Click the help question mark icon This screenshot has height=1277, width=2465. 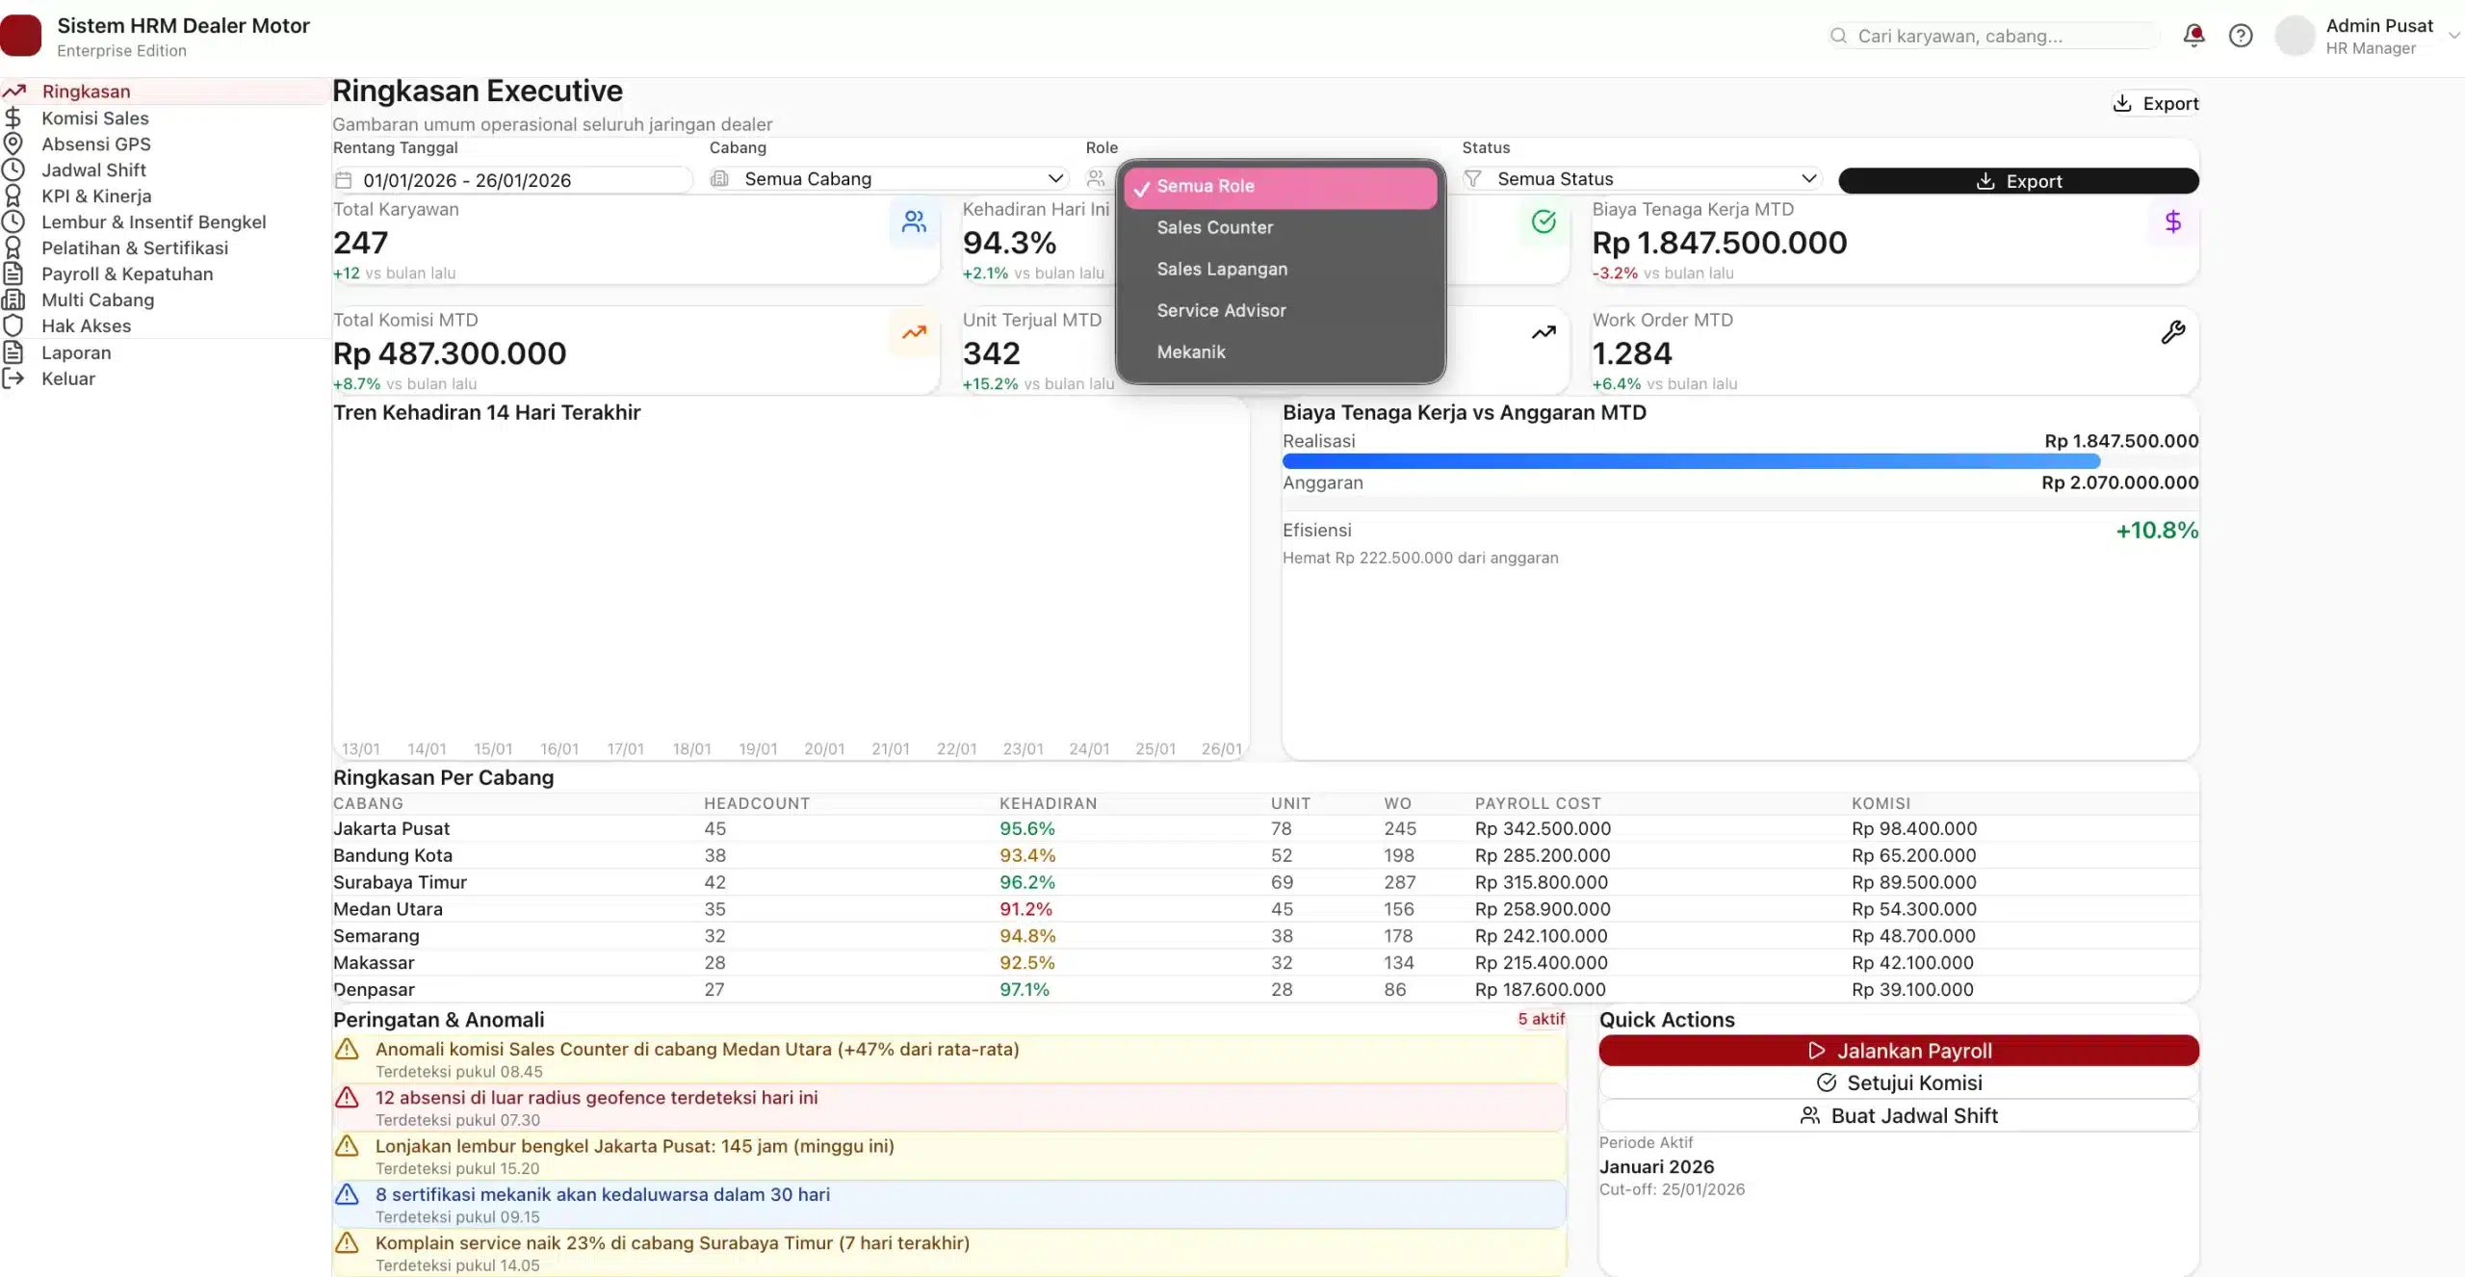click(2242, 35)
